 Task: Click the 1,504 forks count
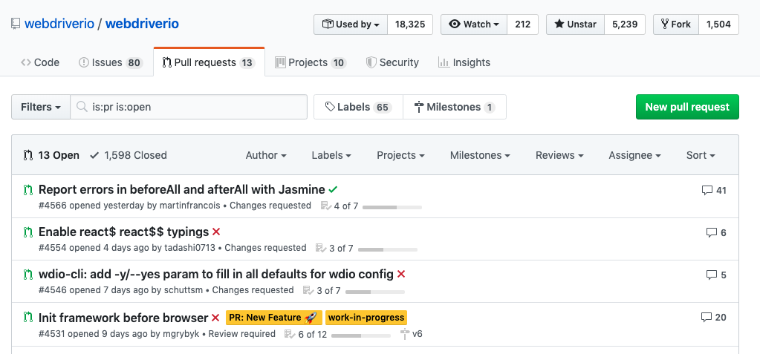click(718, 24)
